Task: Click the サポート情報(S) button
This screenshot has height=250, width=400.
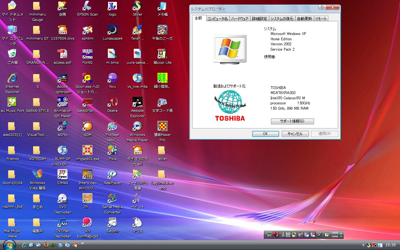Action: (292, 121)
